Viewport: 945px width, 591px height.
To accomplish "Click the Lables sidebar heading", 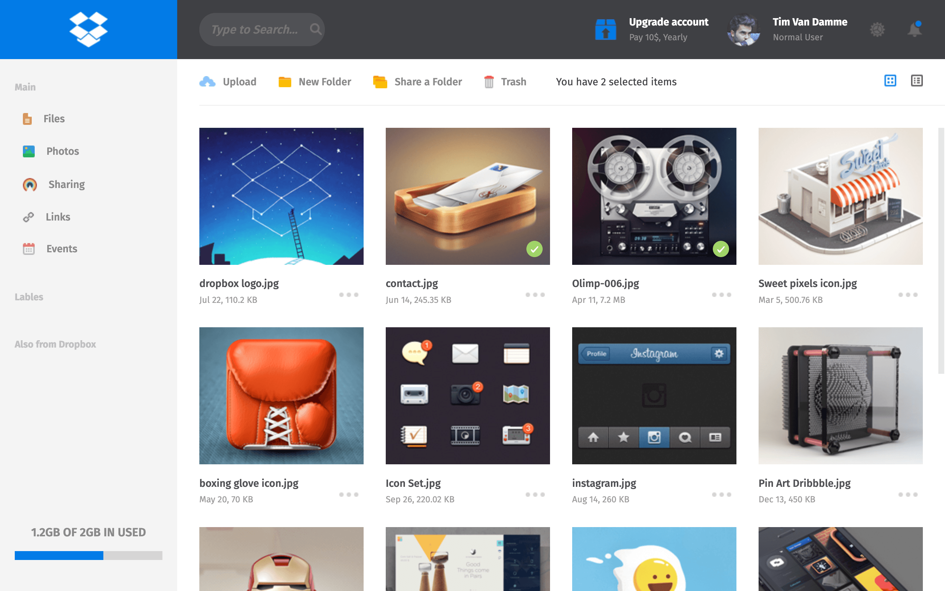I will pos(29,297).
